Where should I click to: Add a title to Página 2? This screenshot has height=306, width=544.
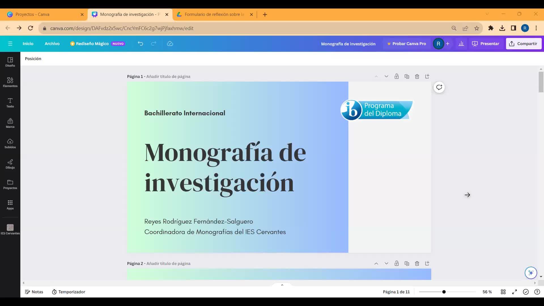(x=168, y=263)
